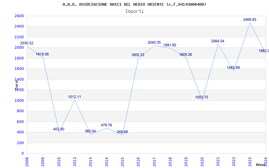Click the x-axis year 2021
Screen dimensions: 269x168
[218, 162]
